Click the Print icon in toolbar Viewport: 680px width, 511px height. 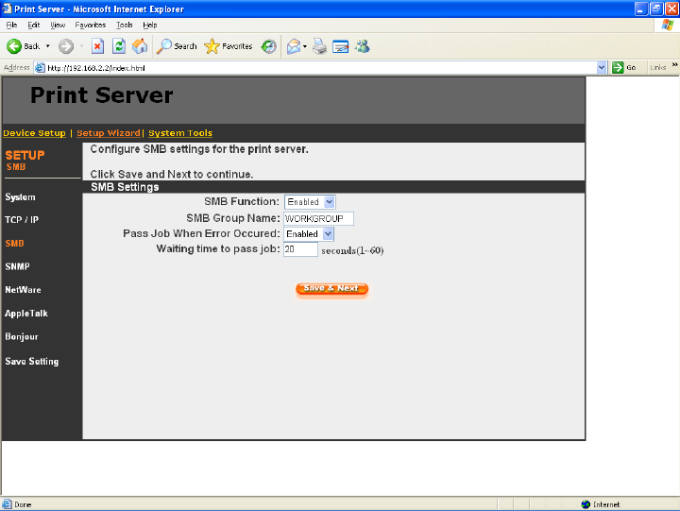coord(319,46)
